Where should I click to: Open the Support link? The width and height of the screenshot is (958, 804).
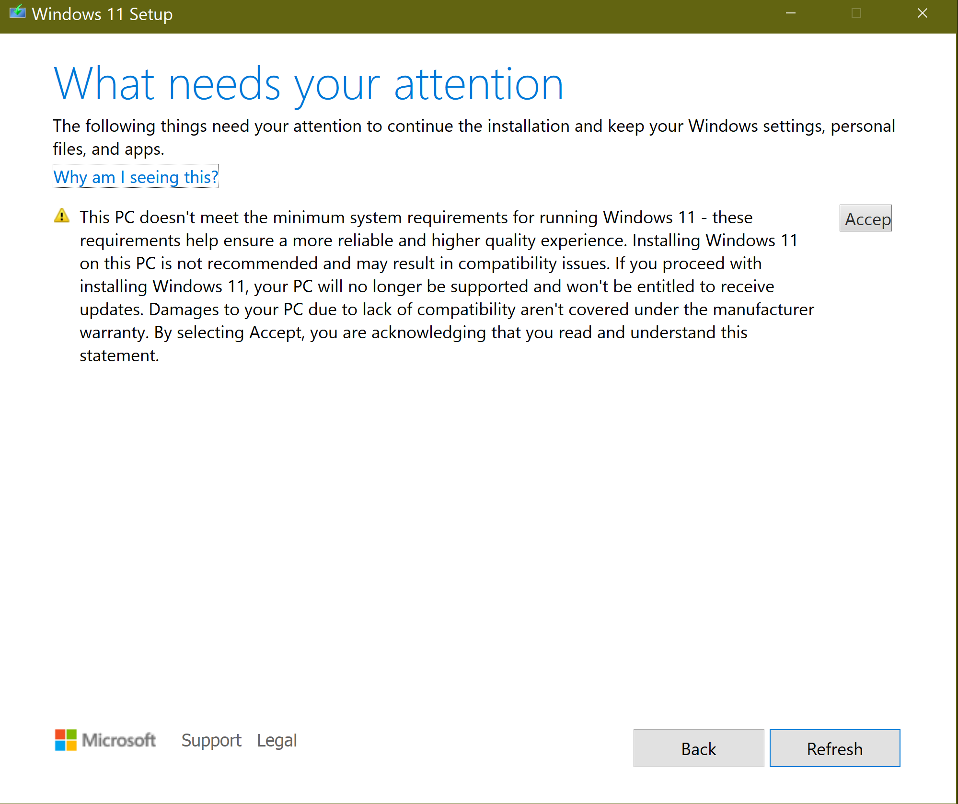211,740
